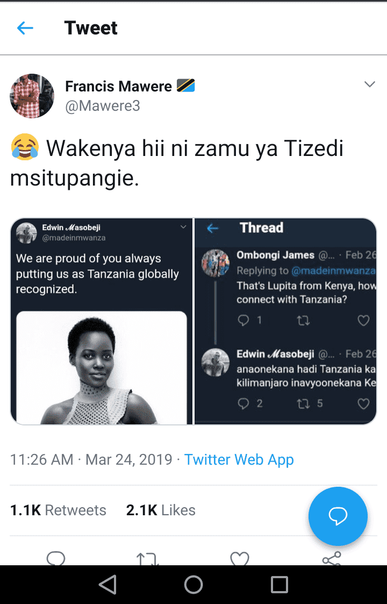Open the @Mawere3 handle
Image resolution: width=387 pixels, height=604 pixels.
coord(103,106)
